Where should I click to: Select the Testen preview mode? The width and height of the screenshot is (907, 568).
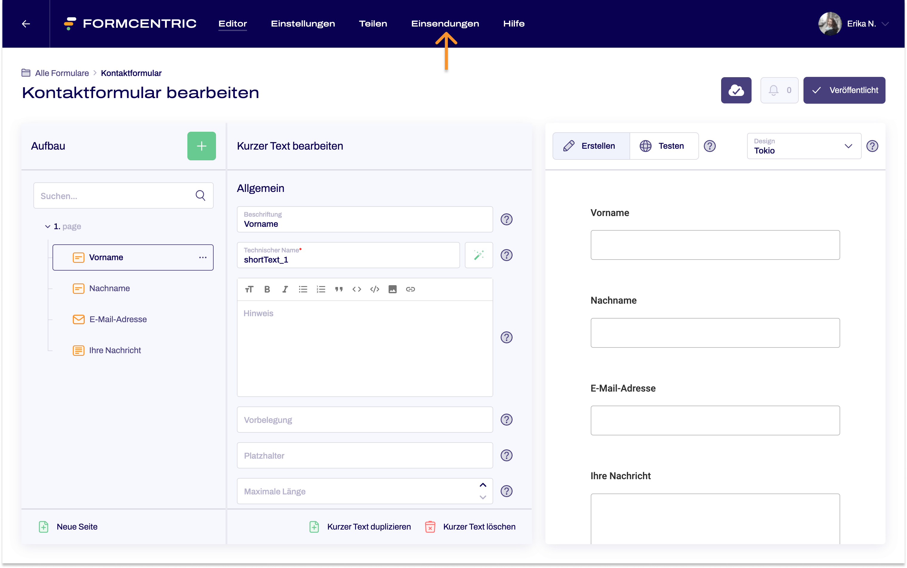(663, 145)
